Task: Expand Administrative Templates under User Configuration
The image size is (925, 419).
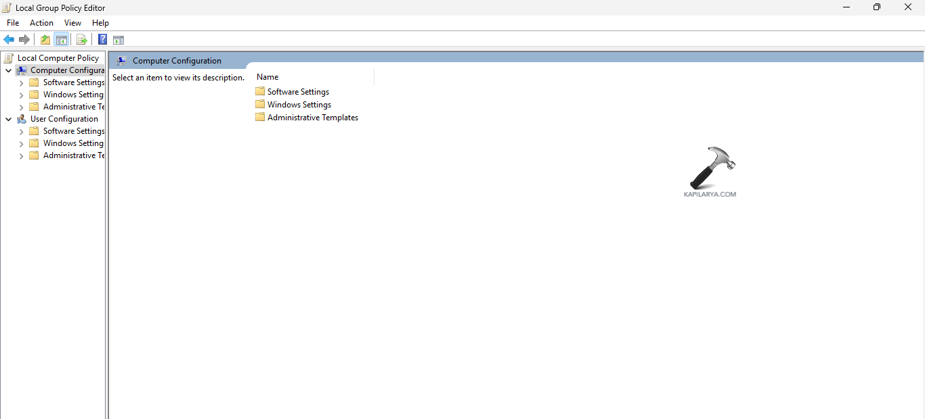Action: [x=21, y=155]
